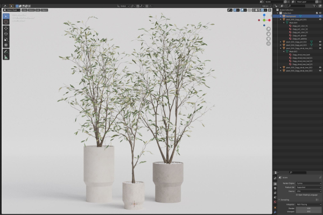The image size is (323, 215).
Task: Click the viewport Pan hand gizmo
Action: point(269,34)
